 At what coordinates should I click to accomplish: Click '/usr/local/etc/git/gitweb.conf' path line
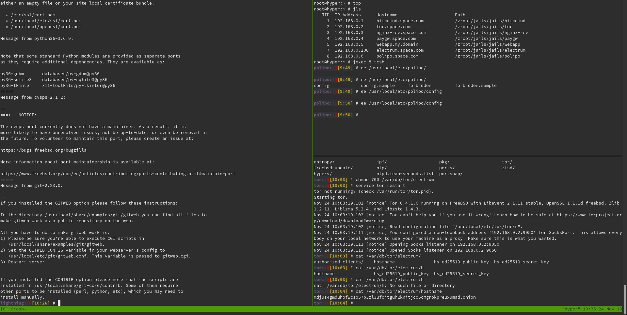[100, 256]
